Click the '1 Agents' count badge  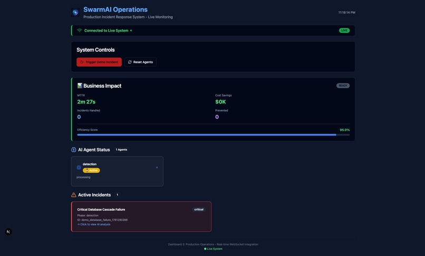click(x=121, y=150)
